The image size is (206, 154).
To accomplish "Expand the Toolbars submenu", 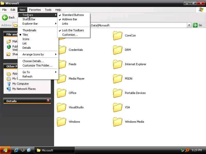I will (x=38, y=15).
